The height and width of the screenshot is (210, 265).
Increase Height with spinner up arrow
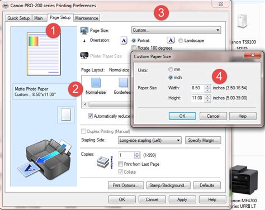(x=207, y=97)
